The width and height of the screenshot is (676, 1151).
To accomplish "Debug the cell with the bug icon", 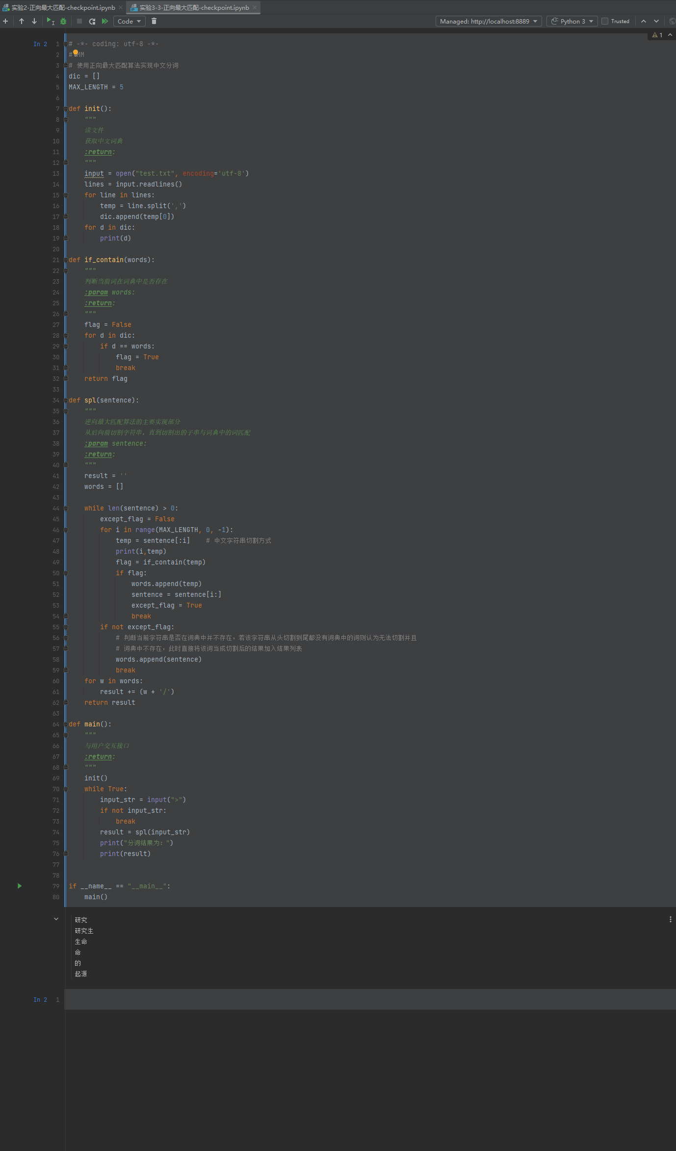I will point(63,21).
